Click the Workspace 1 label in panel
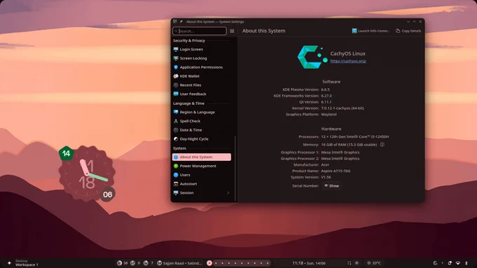The height and width of the screenshot is (268, 477). (27, 265)
